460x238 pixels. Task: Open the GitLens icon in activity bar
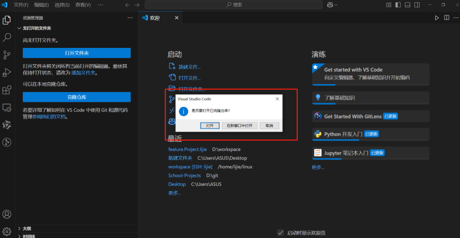7,125
